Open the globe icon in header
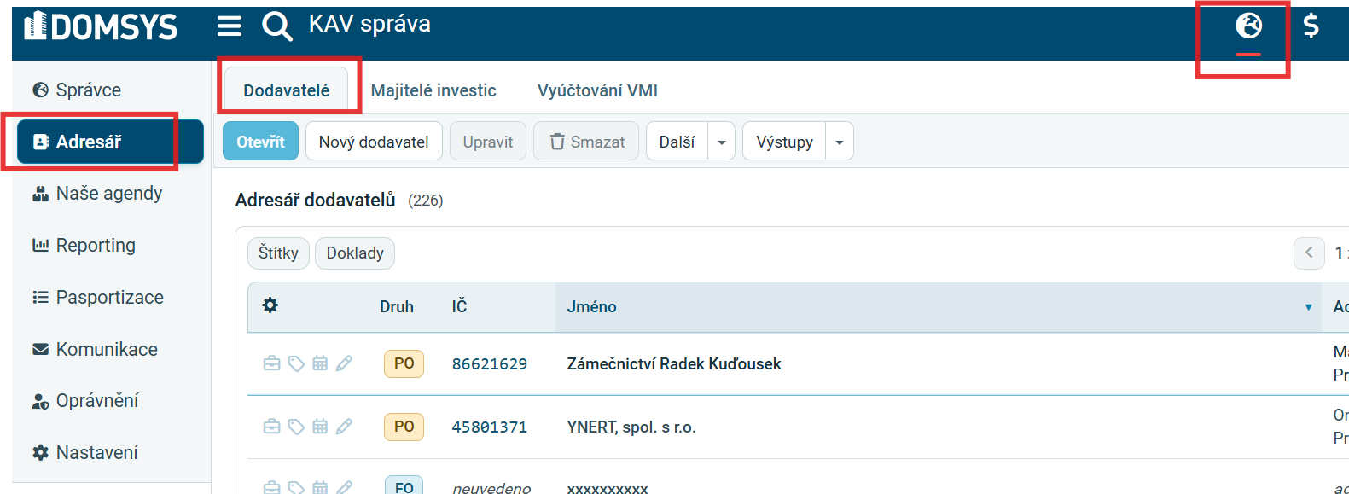This screenshot has height=494, width=1349. pos(1248,26)
